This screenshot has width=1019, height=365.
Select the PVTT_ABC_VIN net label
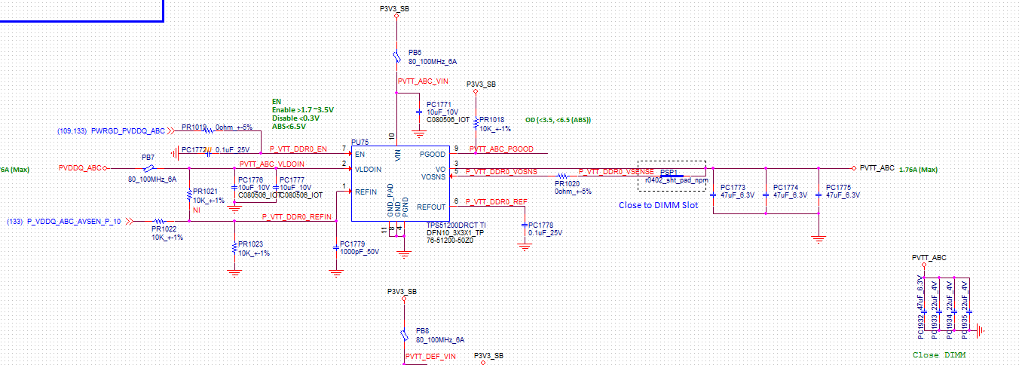[x=422, y=81]
